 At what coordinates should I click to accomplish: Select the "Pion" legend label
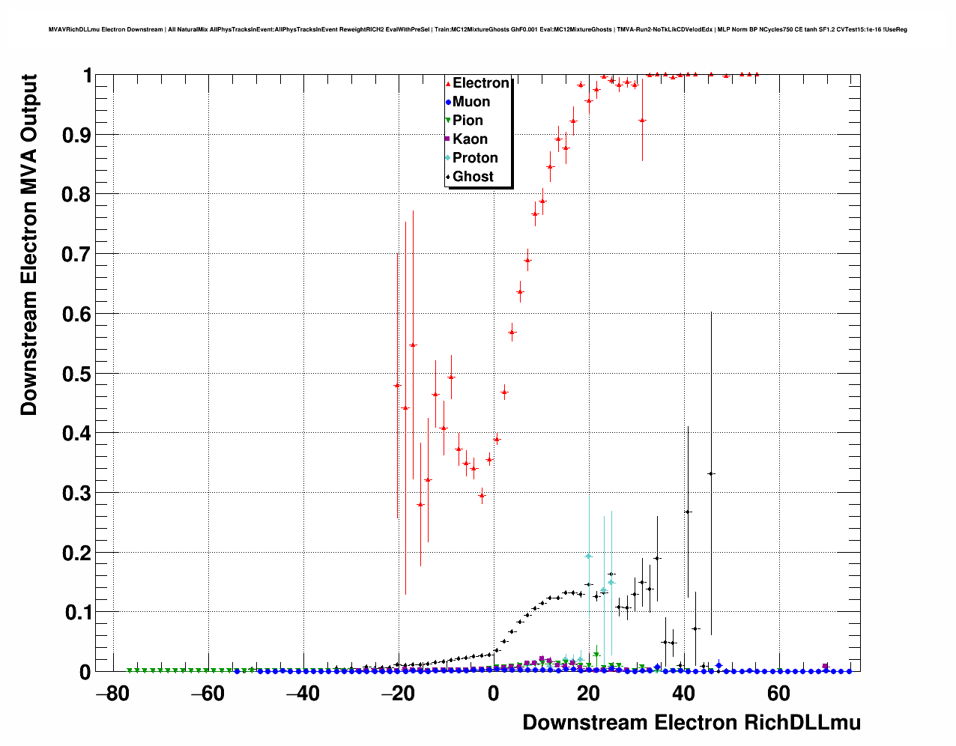(x=468, y=121)
